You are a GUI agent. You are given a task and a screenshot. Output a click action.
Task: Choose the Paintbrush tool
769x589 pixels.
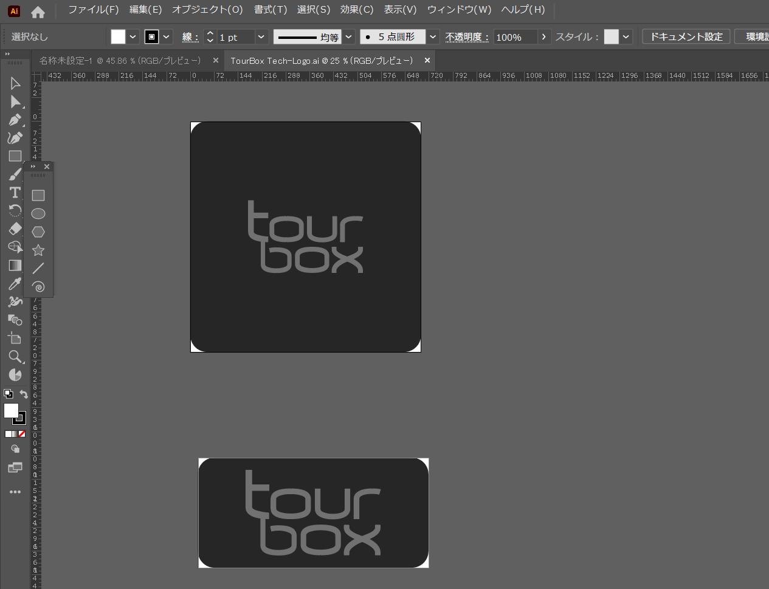point(15,174)
